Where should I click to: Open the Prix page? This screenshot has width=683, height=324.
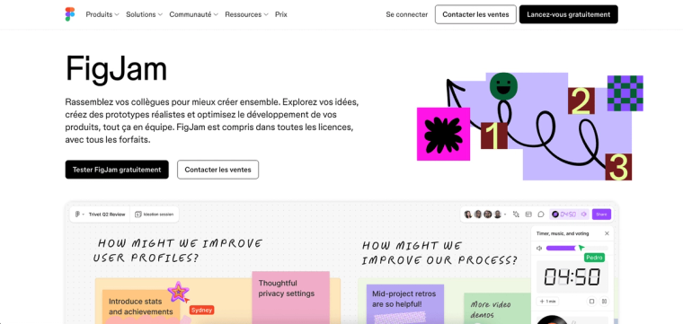point(281,14)
